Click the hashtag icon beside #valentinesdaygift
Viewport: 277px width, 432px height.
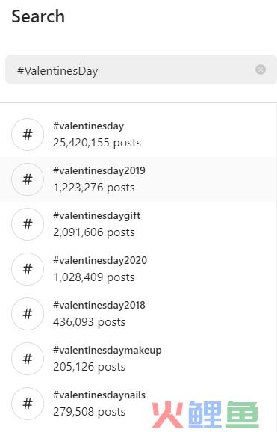pyautogui.click(x=28, y=224)
